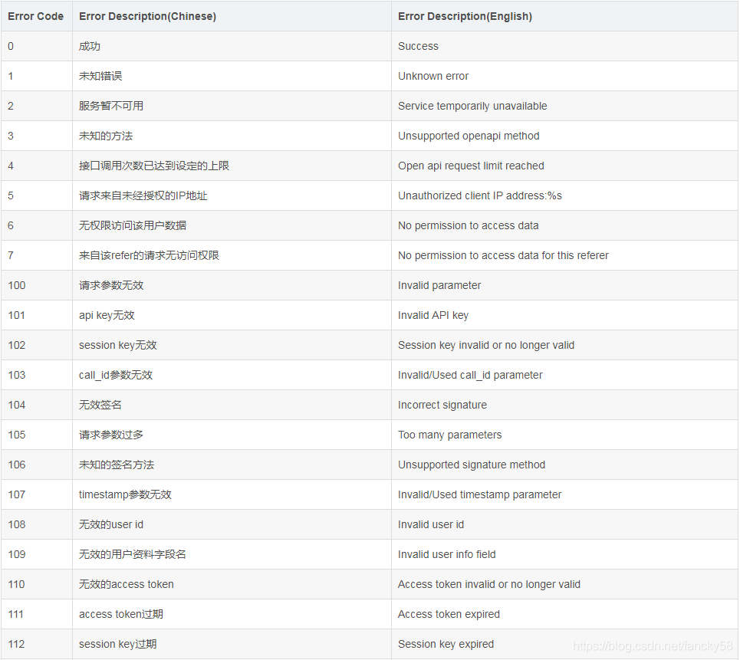740x660 pixels.
Task: Click the 'api key无效' cell
Action: 232,315
